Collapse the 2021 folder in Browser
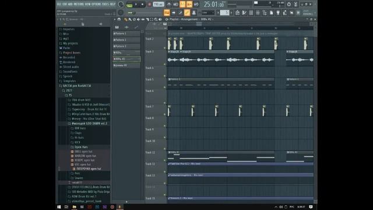Image resolution: width=373 pixels, height=210 pixels. pyautogui.click(x=69, y=90)
